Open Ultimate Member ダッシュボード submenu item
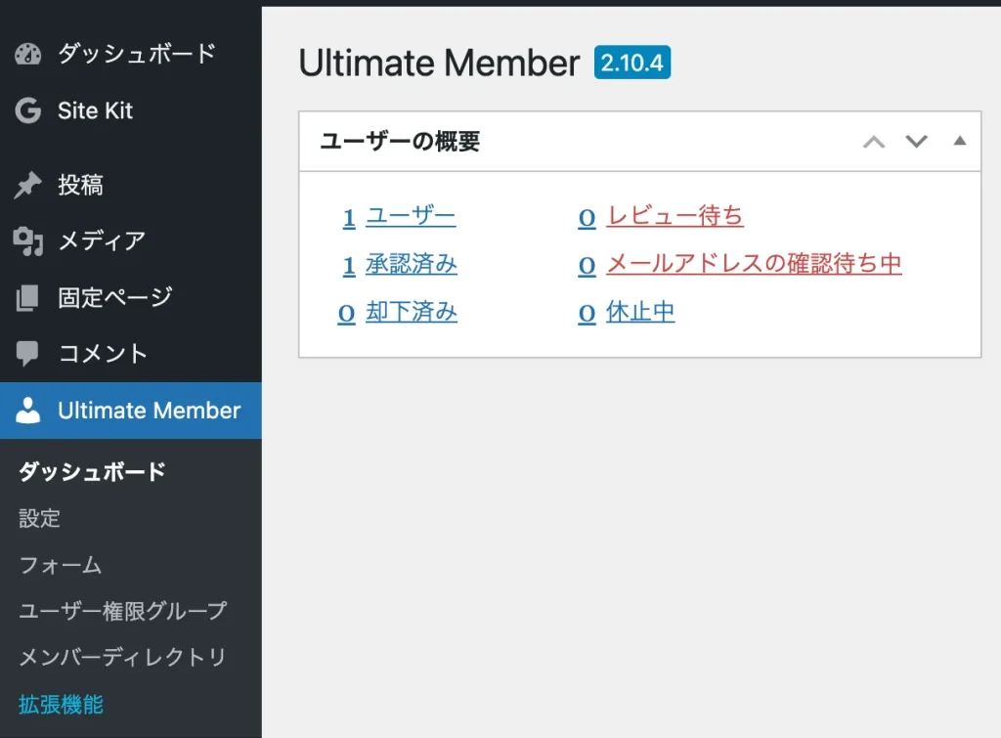The width and height of the screenshot is (1001, 738). (92, 472)
